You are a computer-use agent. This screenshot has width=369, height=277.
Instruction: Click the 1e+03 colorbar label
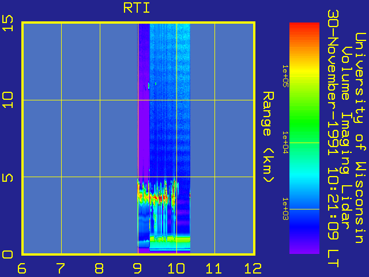point(285,209)
